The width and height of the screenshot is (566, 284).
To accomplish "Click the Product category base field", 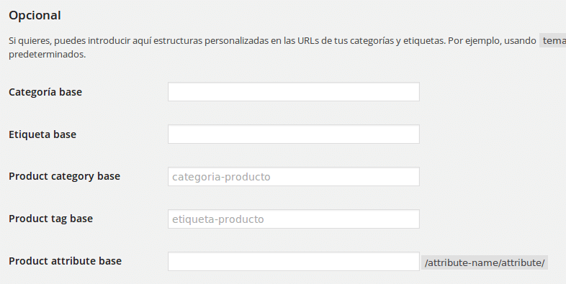I will (x=294, y=177).
